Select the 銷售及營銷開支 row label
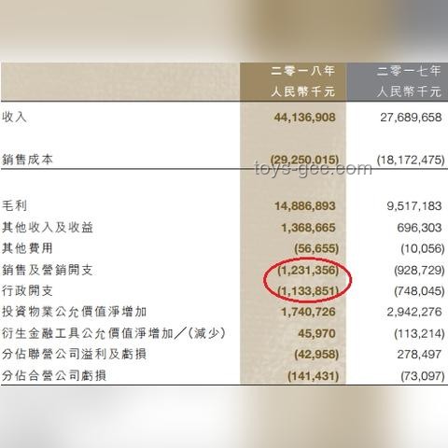Screen dimensions: 448x448 coord(48,270)
